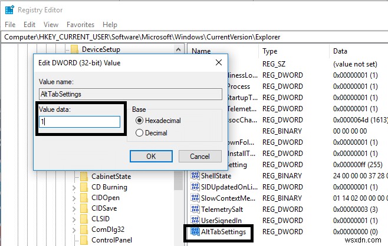Select the Decimal base option
This screenshot has width=388, height=246.
139,133
